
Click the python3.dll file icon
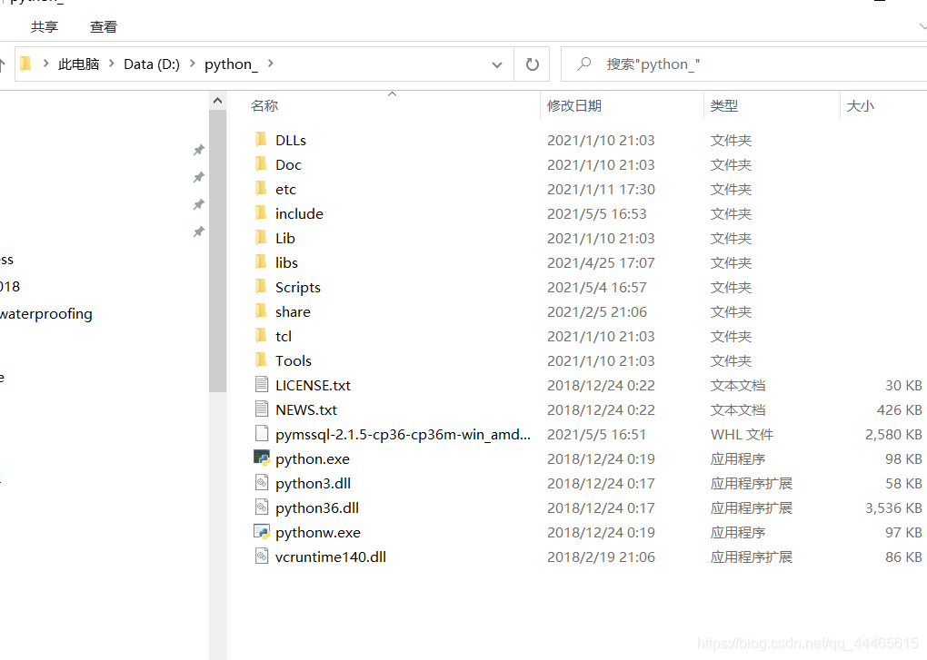262,483
